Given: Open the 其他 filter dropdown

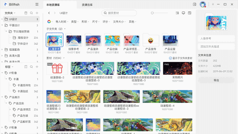Looking at the screenshot, I should 133,22.
